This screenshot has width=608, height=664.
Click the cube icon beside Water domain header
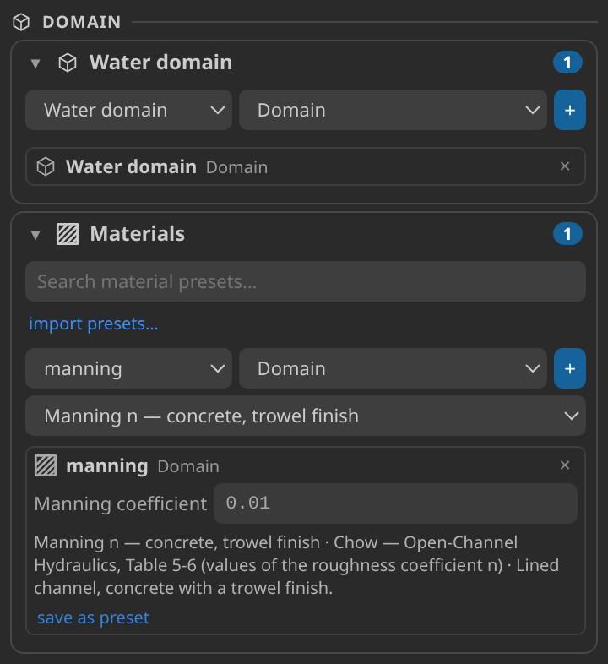pyautogui.click(x=68, y=63)
